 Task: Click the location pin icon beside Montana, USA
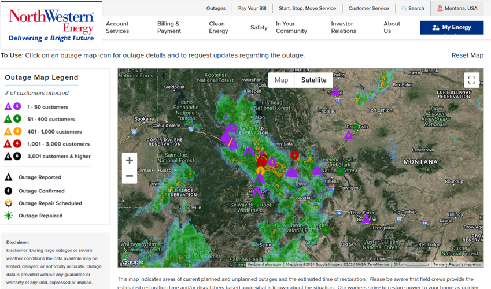pos(440,8)
